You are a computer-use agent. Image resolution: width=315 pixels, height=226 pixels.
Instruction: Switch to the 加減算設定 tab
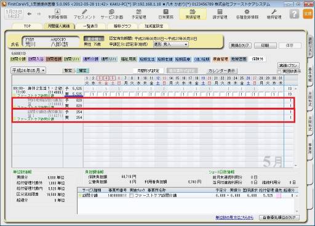154,26
